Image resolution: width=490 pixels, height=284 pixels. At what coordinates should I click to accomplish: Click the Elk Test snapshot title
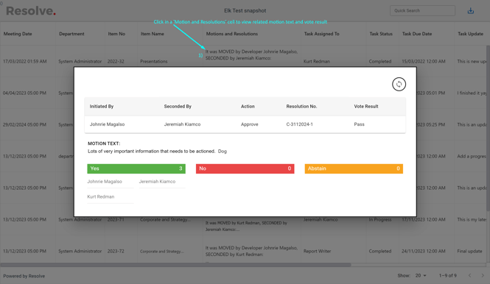pos(245,10)
